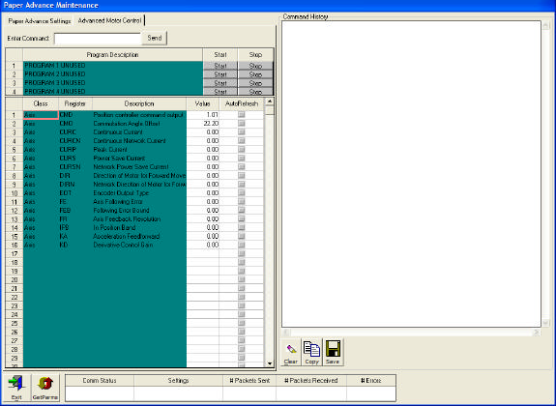Click the Clear eraser icon
556x406 pixels.
[291, 350]
